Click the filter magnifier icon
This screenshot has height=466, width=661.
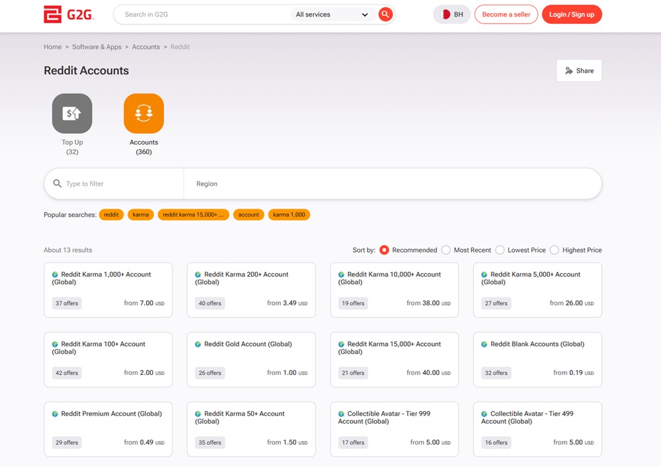[58, 184]
